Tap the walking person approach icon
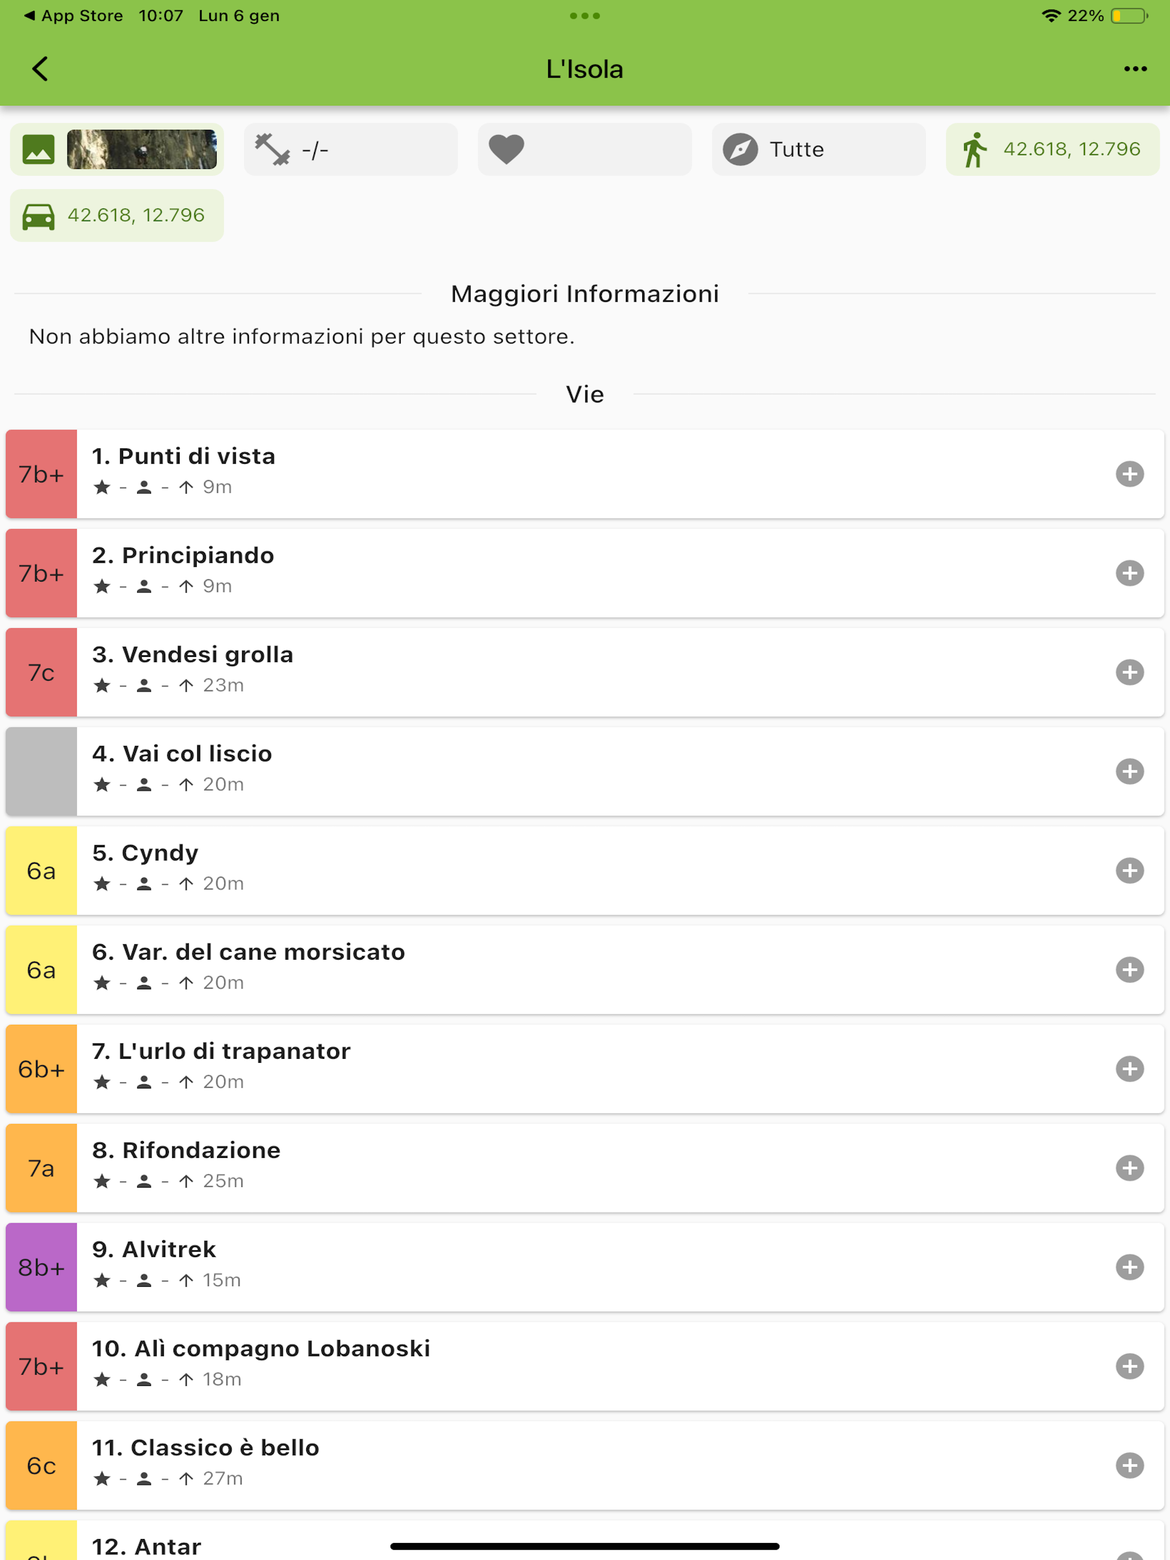The height and width of the screenshot is (1560, 1170). tap(976, 149)
